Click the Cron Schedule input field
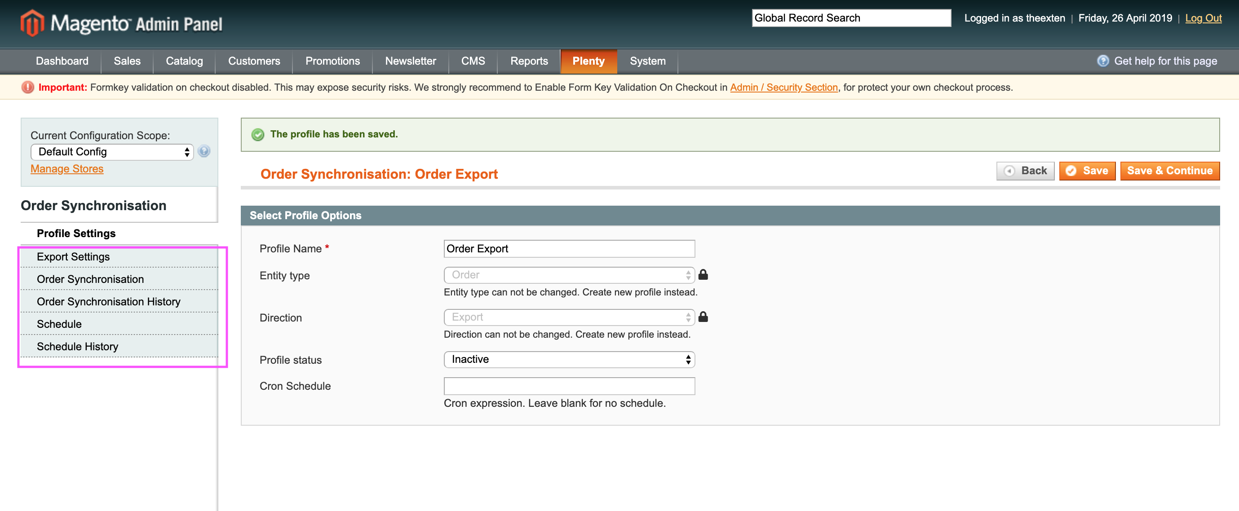 click(569, 386)
